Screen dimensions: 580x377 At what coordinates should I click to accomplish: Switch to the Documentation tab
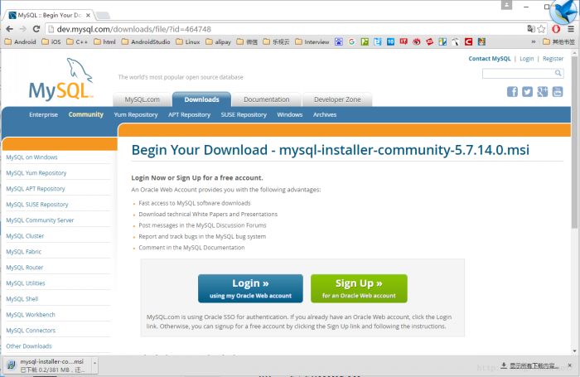pyautogui.click(x=266, y=99)
